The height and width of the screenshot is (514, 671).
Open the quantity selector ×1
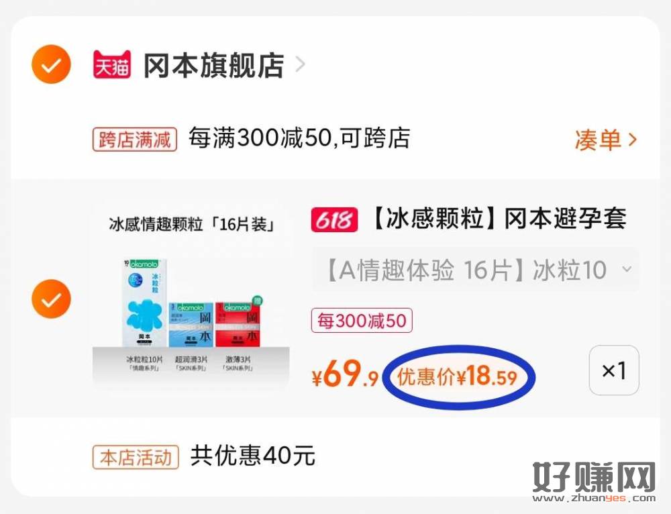click(x=614, y=370)
